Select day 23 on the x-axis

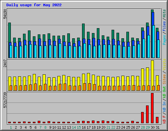click(118, 127)
